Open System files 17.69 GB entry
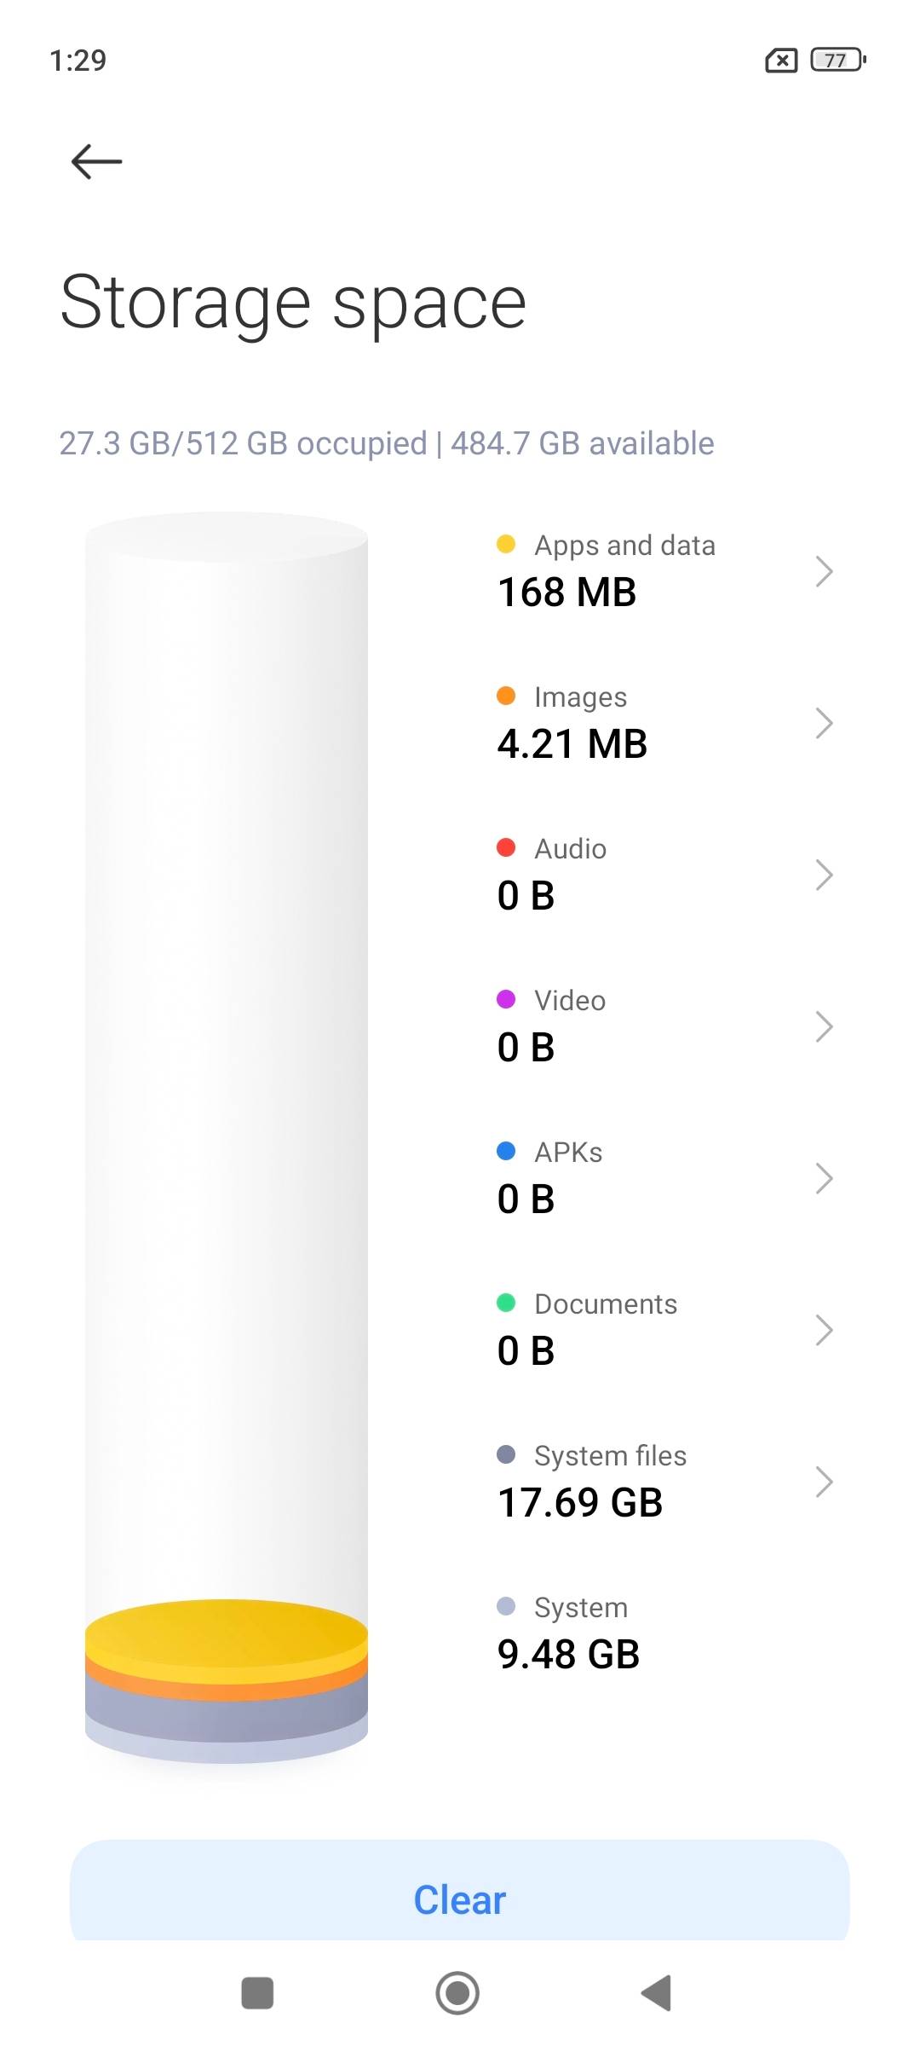This screenshot has height=2046, width=920. [x=664, y=1480]
